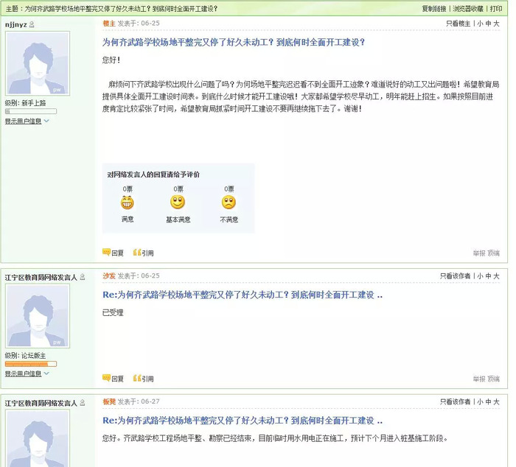Click 浏览器收藏 in the topic header

click(468, 9)
